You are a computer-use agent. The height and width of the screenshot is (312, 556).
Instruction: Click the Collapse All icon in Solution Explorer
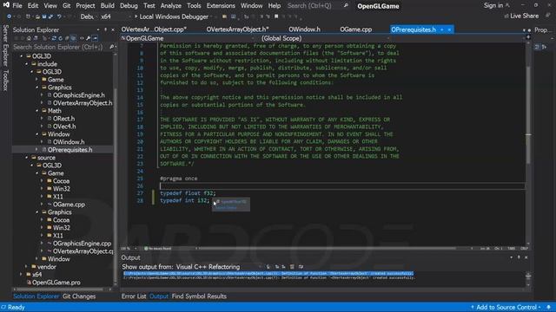(x=67, y=38)
